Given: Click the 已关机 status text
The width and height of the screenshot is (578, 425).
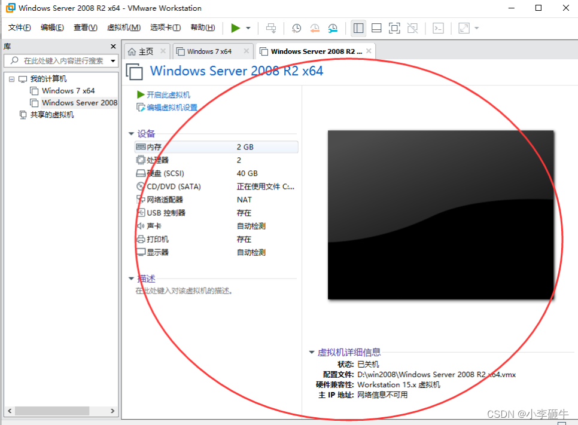Looking at the screenshot, I should (368, 364).
